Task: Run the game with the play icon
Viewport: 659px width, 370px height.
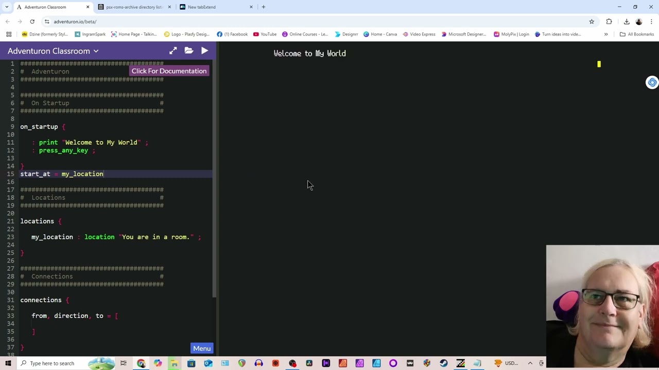Action: pos(204,51)
